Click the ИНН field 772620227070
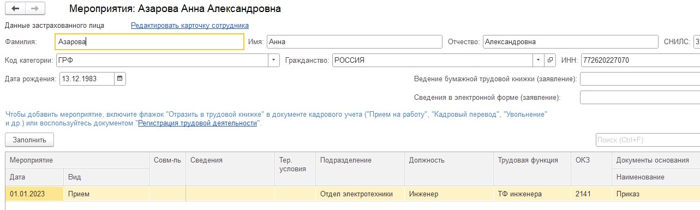The width and height of the screenshot is (700, 210). coord(641,60)
